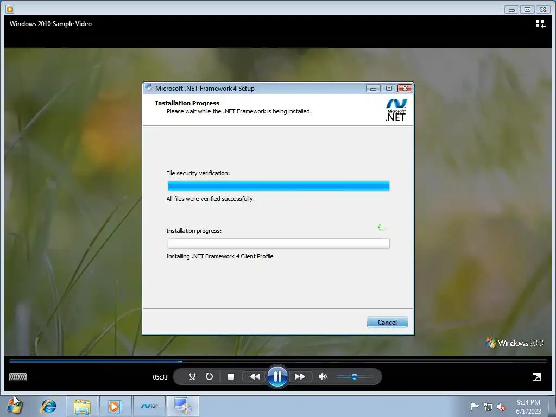Click Windows Media Player taskbar button
This screenshot has width=556, height=417.
coord(115,406)
